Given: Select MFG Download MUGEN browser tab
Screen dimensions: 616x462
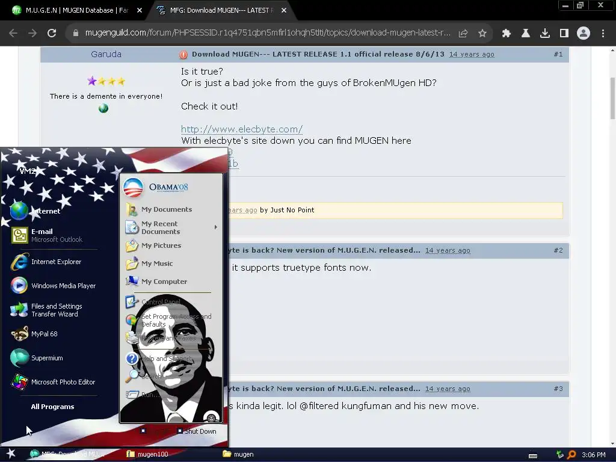Looking at the screenshot, I should click(220, 10).
